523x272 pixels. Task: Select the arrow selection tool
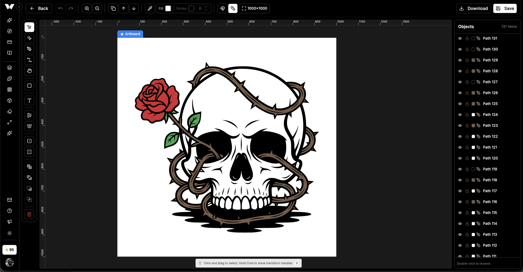(29, 27)
